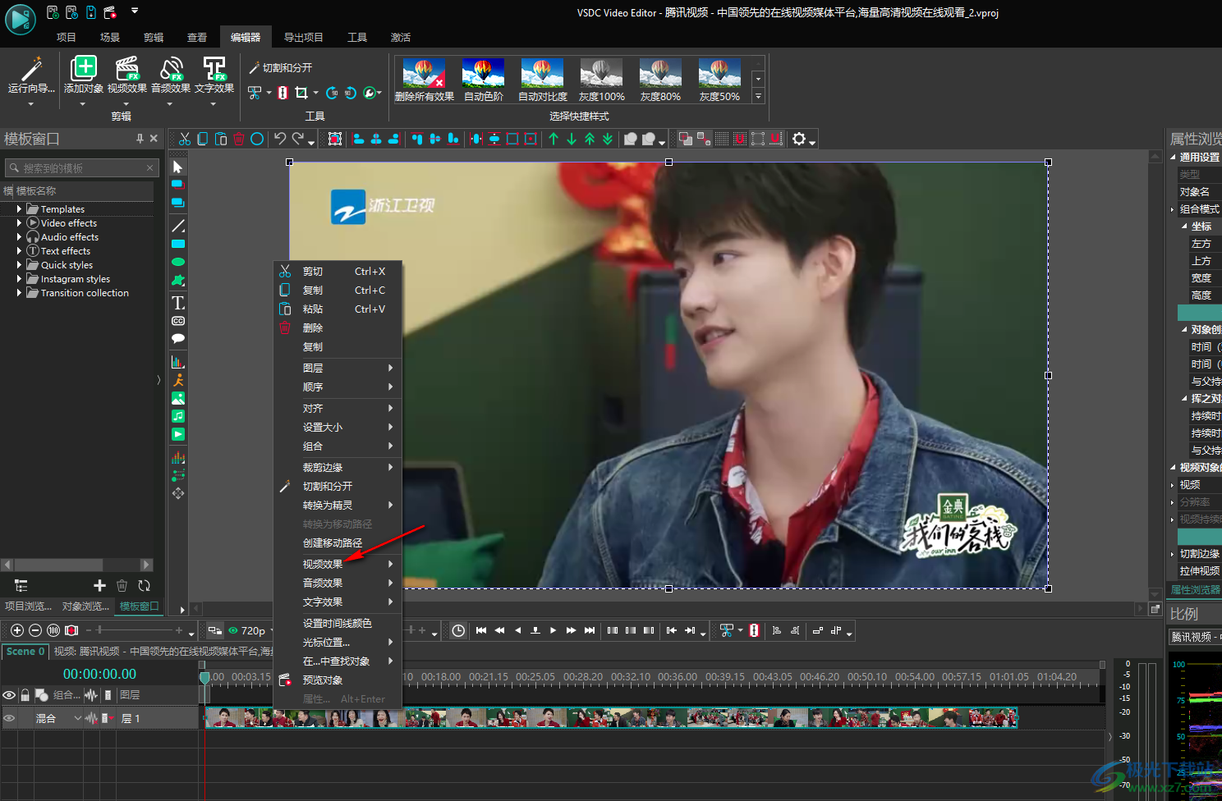Click the undo arrow icon

click(x=280, y=139)
